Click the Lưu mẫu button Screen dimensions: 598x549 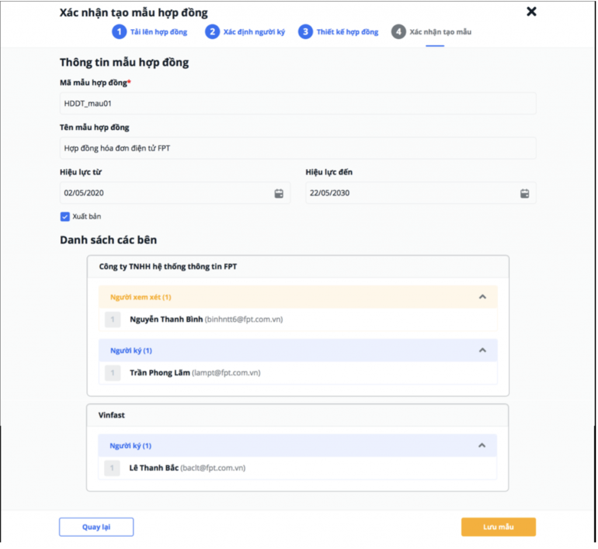pyautogui.click(x=499, y=527)
